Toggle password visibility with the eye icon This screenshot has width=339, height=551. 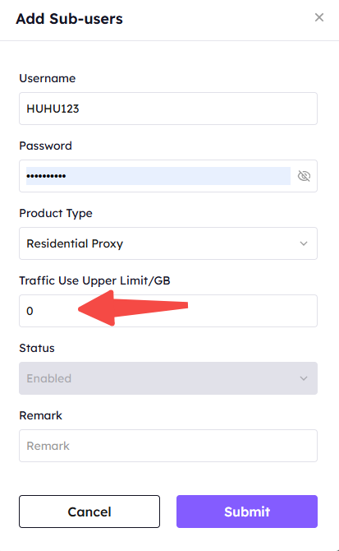(x=304, y=176)
